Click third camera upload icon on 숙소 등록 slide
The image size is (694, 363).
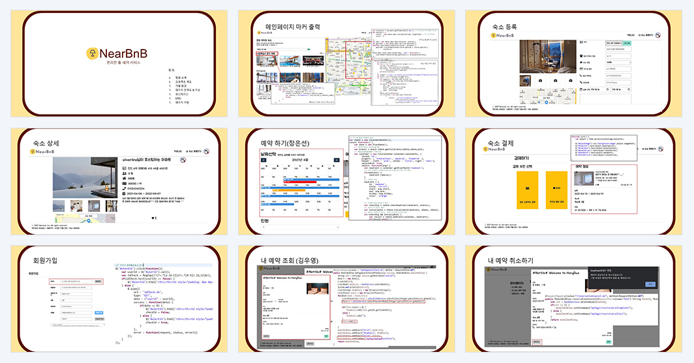click(x=571, y=81)
